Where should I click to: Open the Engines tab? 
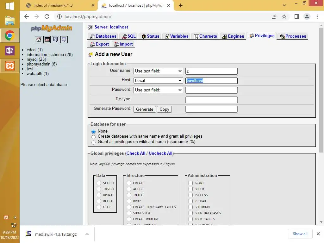tap(233, 36)
